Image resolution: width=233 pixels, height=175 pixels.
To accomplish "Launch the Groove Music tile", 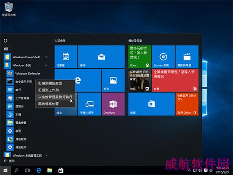I will (163, 56).
